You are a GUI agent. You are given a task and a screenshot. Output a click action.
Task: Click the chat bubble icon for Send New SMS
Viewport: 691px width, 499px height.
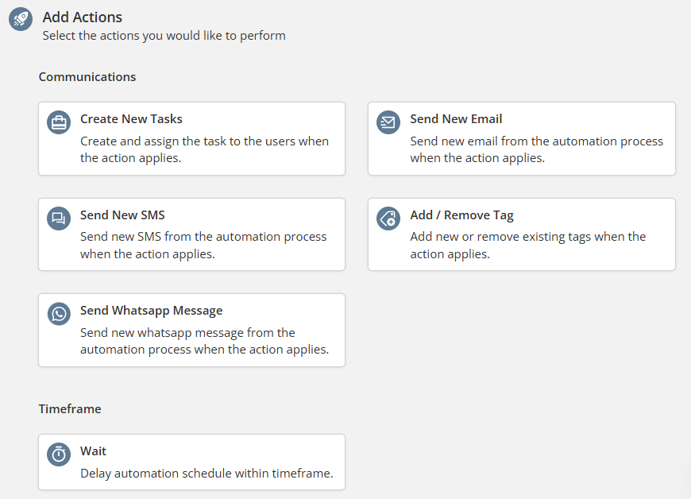[59, 219]
